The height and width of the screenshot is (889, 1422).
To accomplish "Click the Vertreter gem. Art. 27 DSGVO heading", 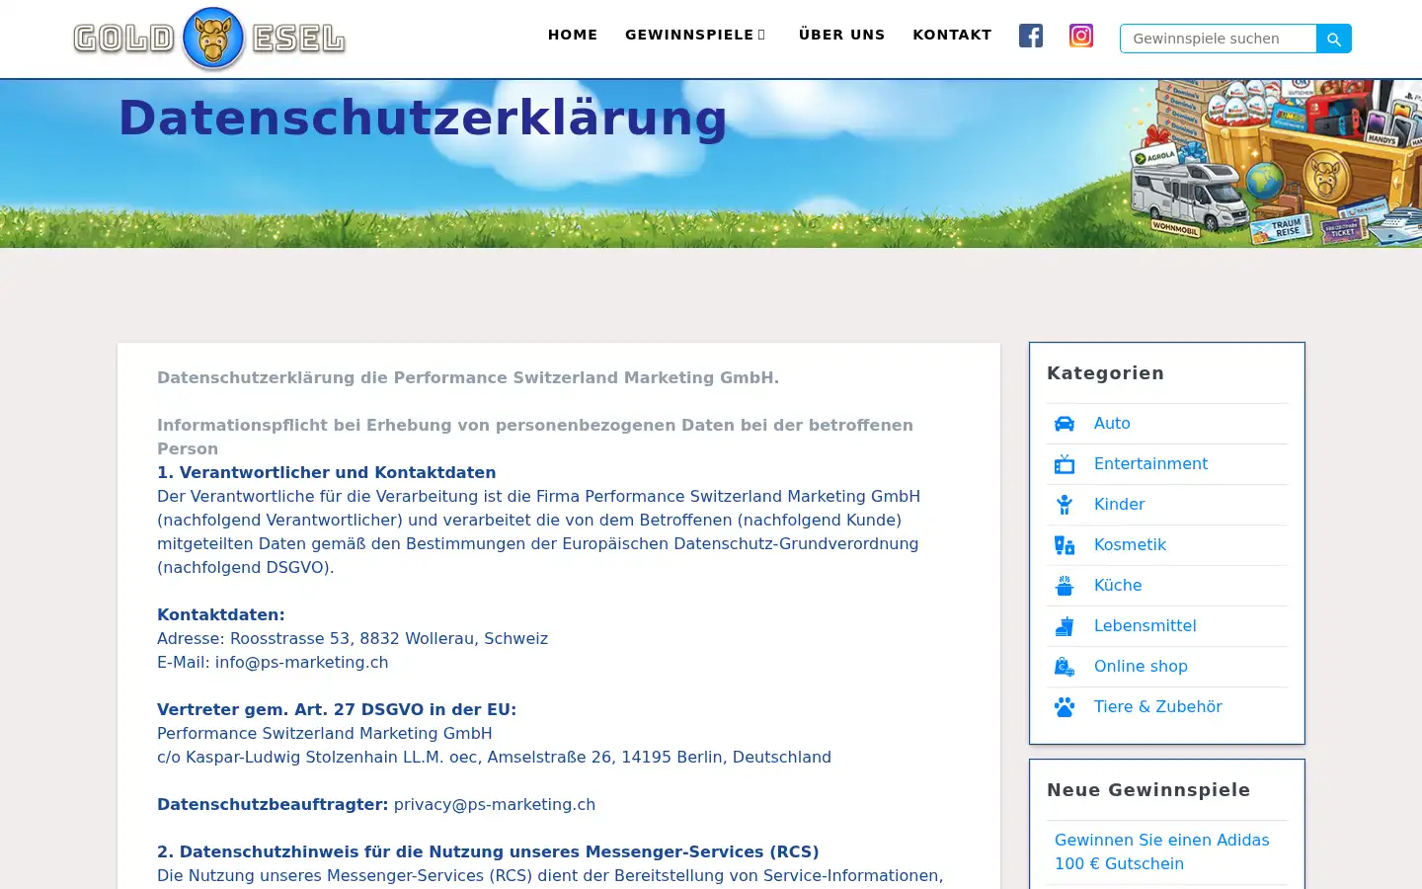I will (x=337, y=710).
